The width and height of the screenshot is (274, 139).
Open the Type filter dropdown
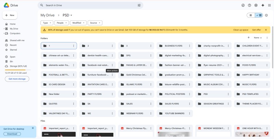pos(47,23)
